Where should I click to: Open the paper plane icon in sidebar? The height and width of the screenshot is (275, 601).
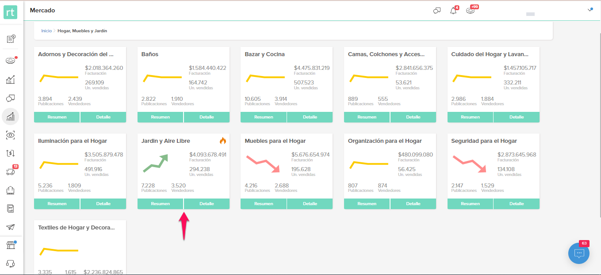11,227
